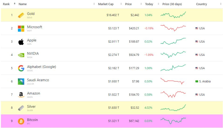Click the Gold 30-day price chart
The width and height of the screenshot is (223, 128).
173,15
